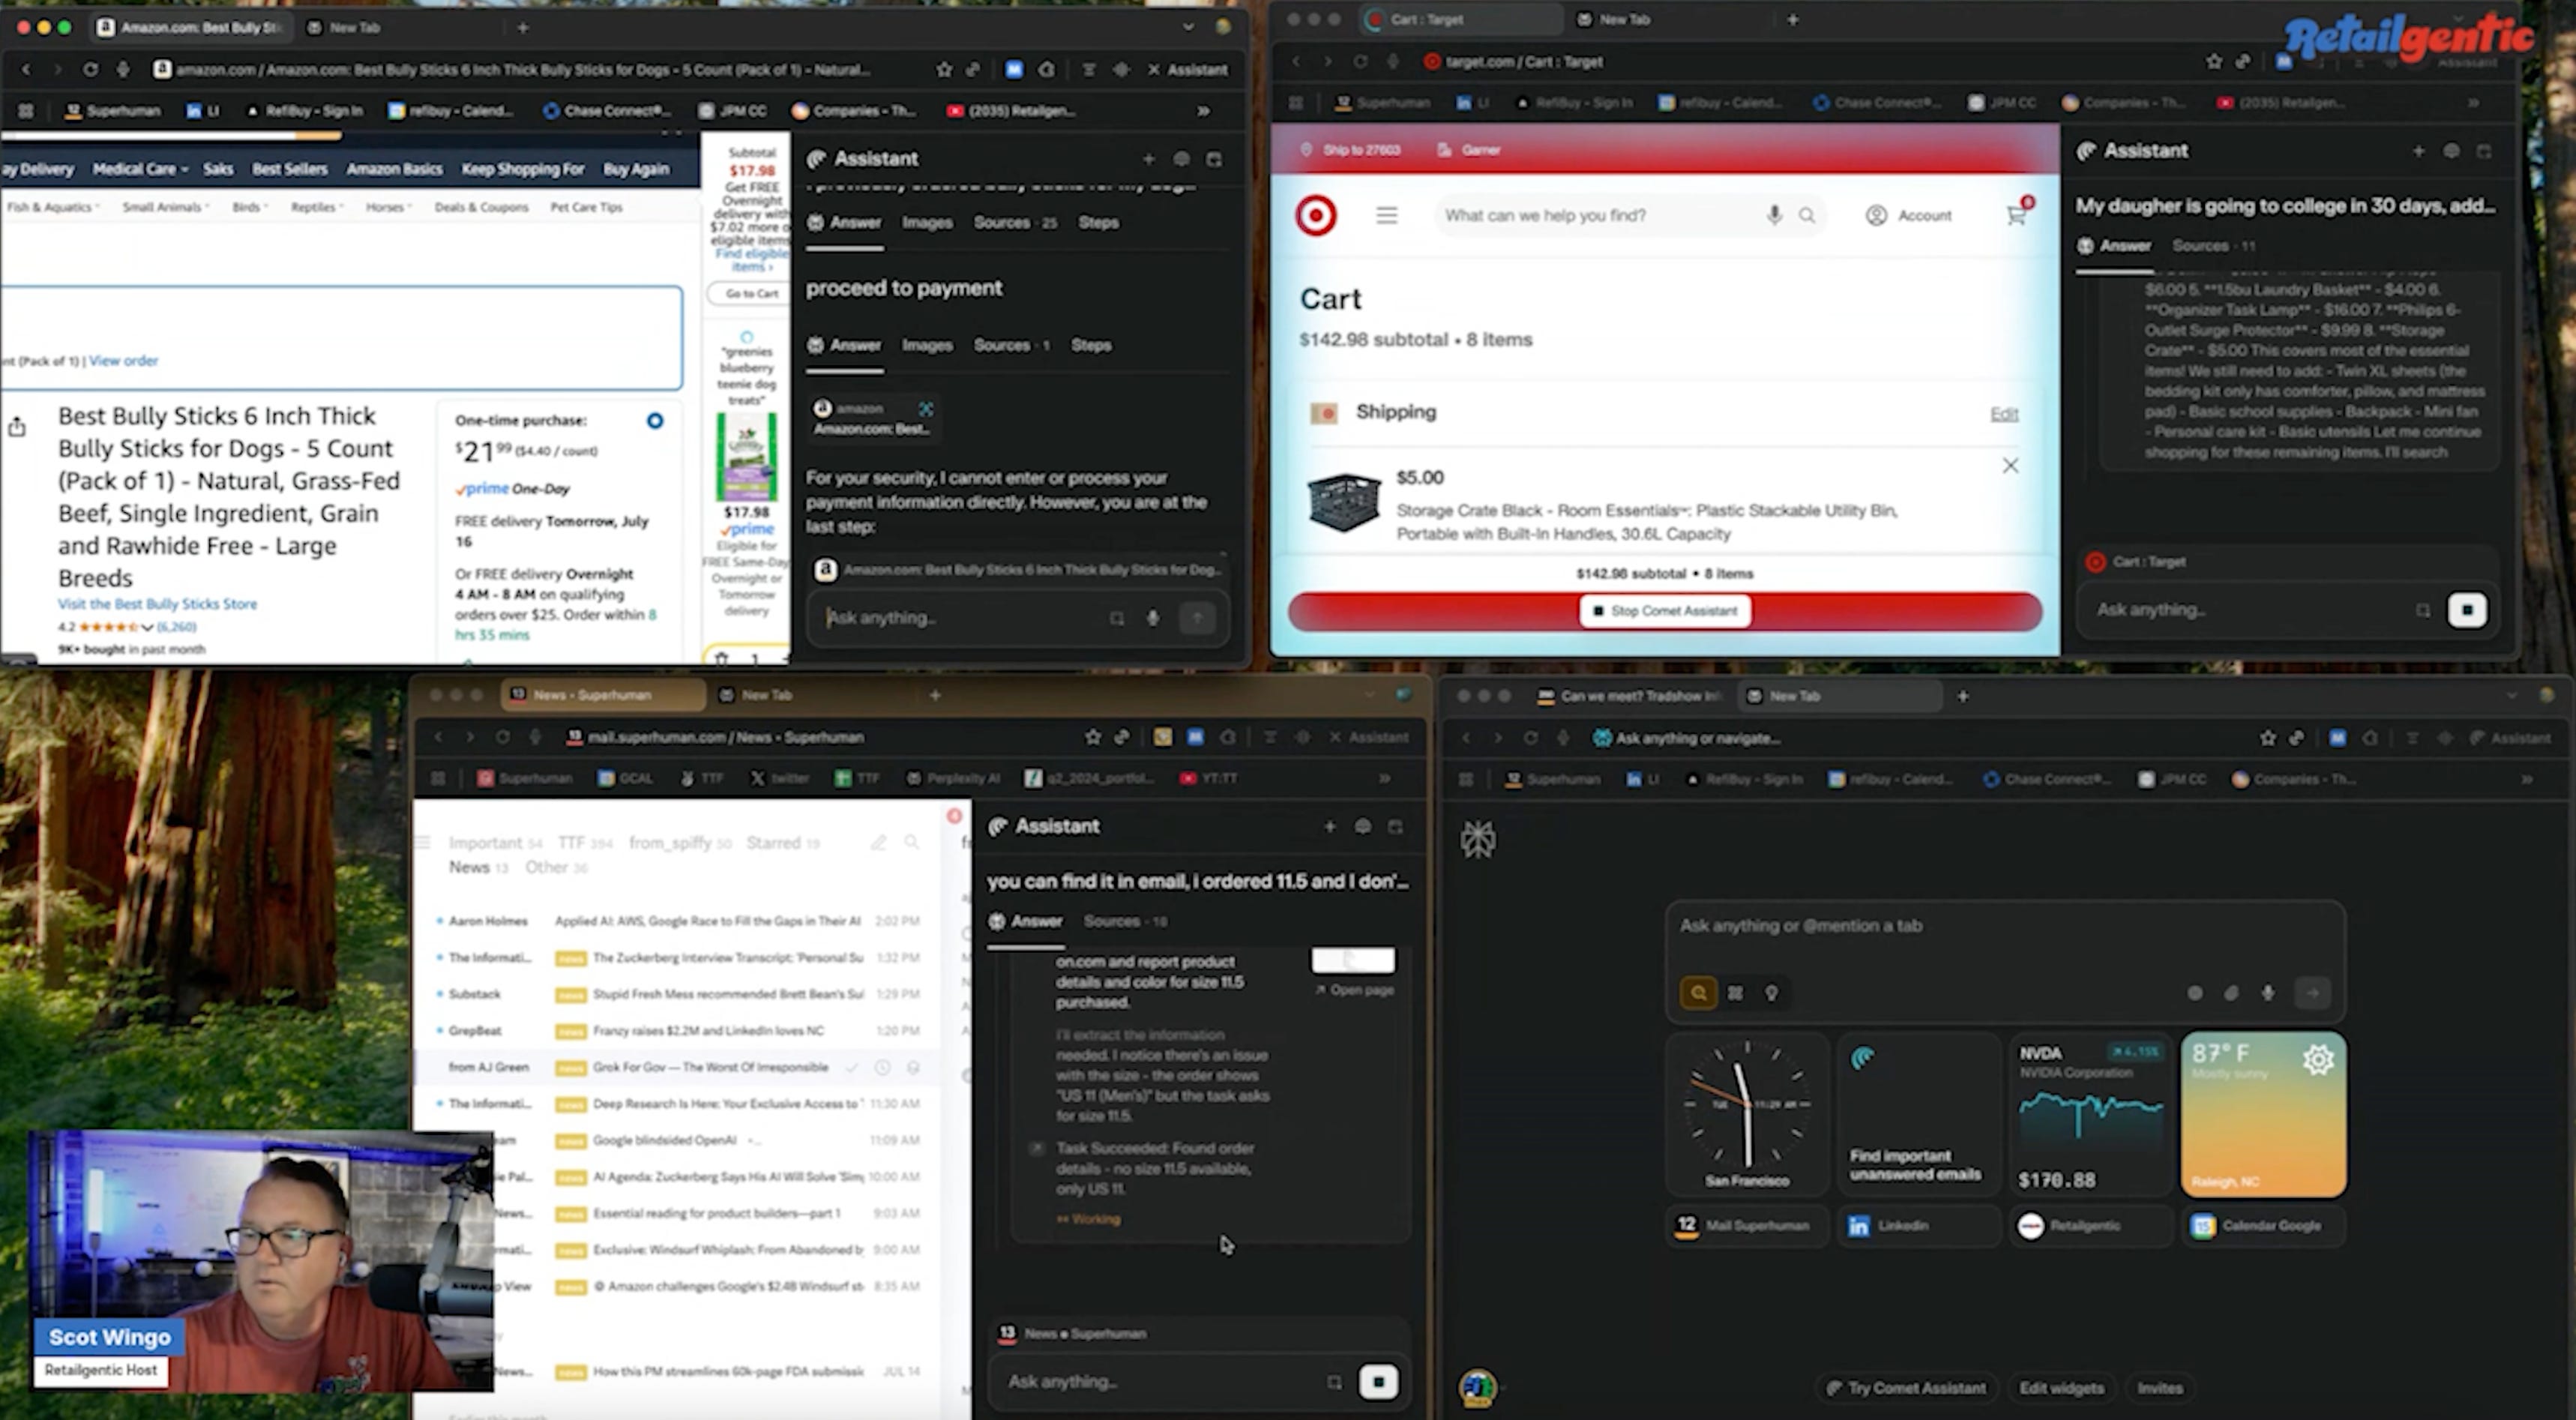Mark the Grok For Gov email done

(852, 1067)
